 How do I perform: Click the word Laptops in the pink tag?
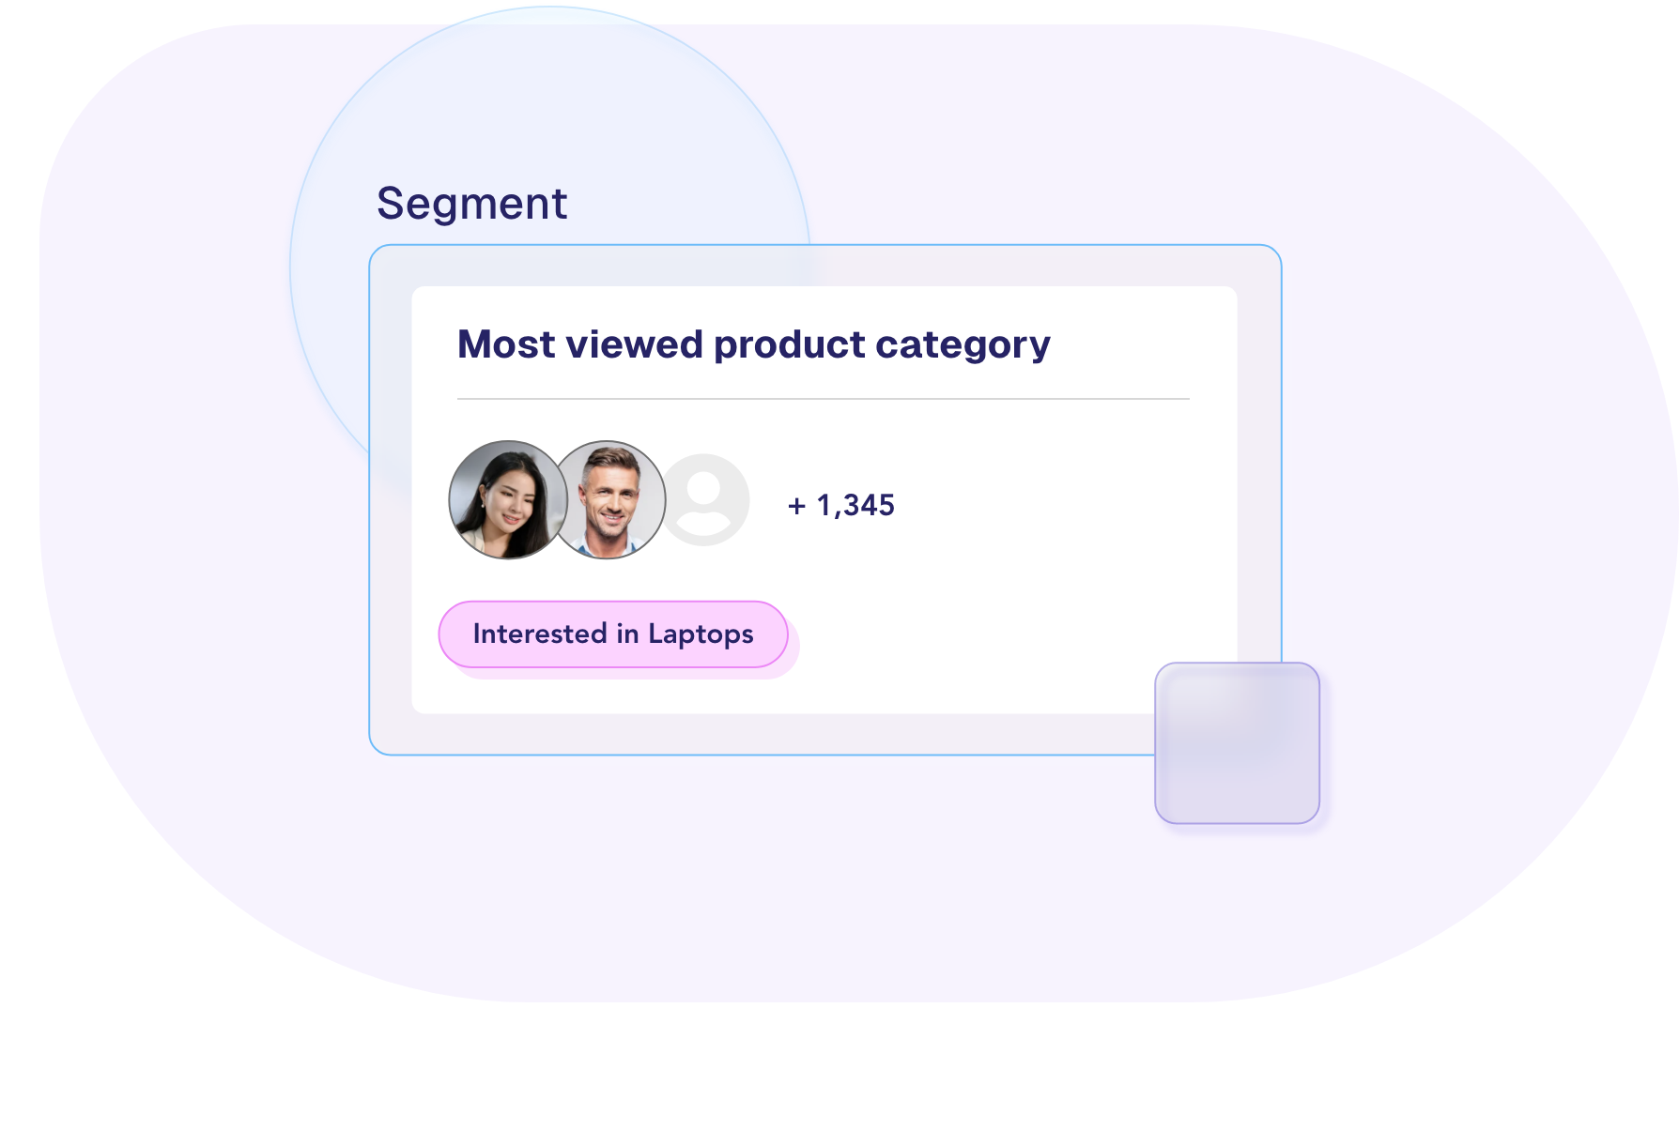click(x=701, y=635)
